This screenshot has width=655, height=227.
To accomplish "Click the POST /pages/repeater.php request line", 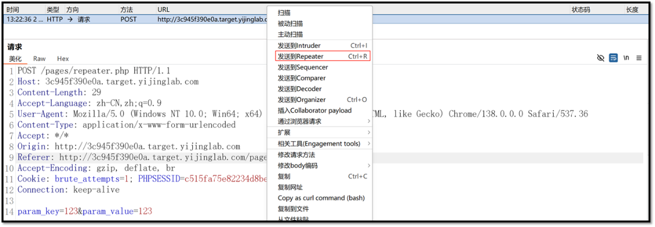I will [94, 71].
